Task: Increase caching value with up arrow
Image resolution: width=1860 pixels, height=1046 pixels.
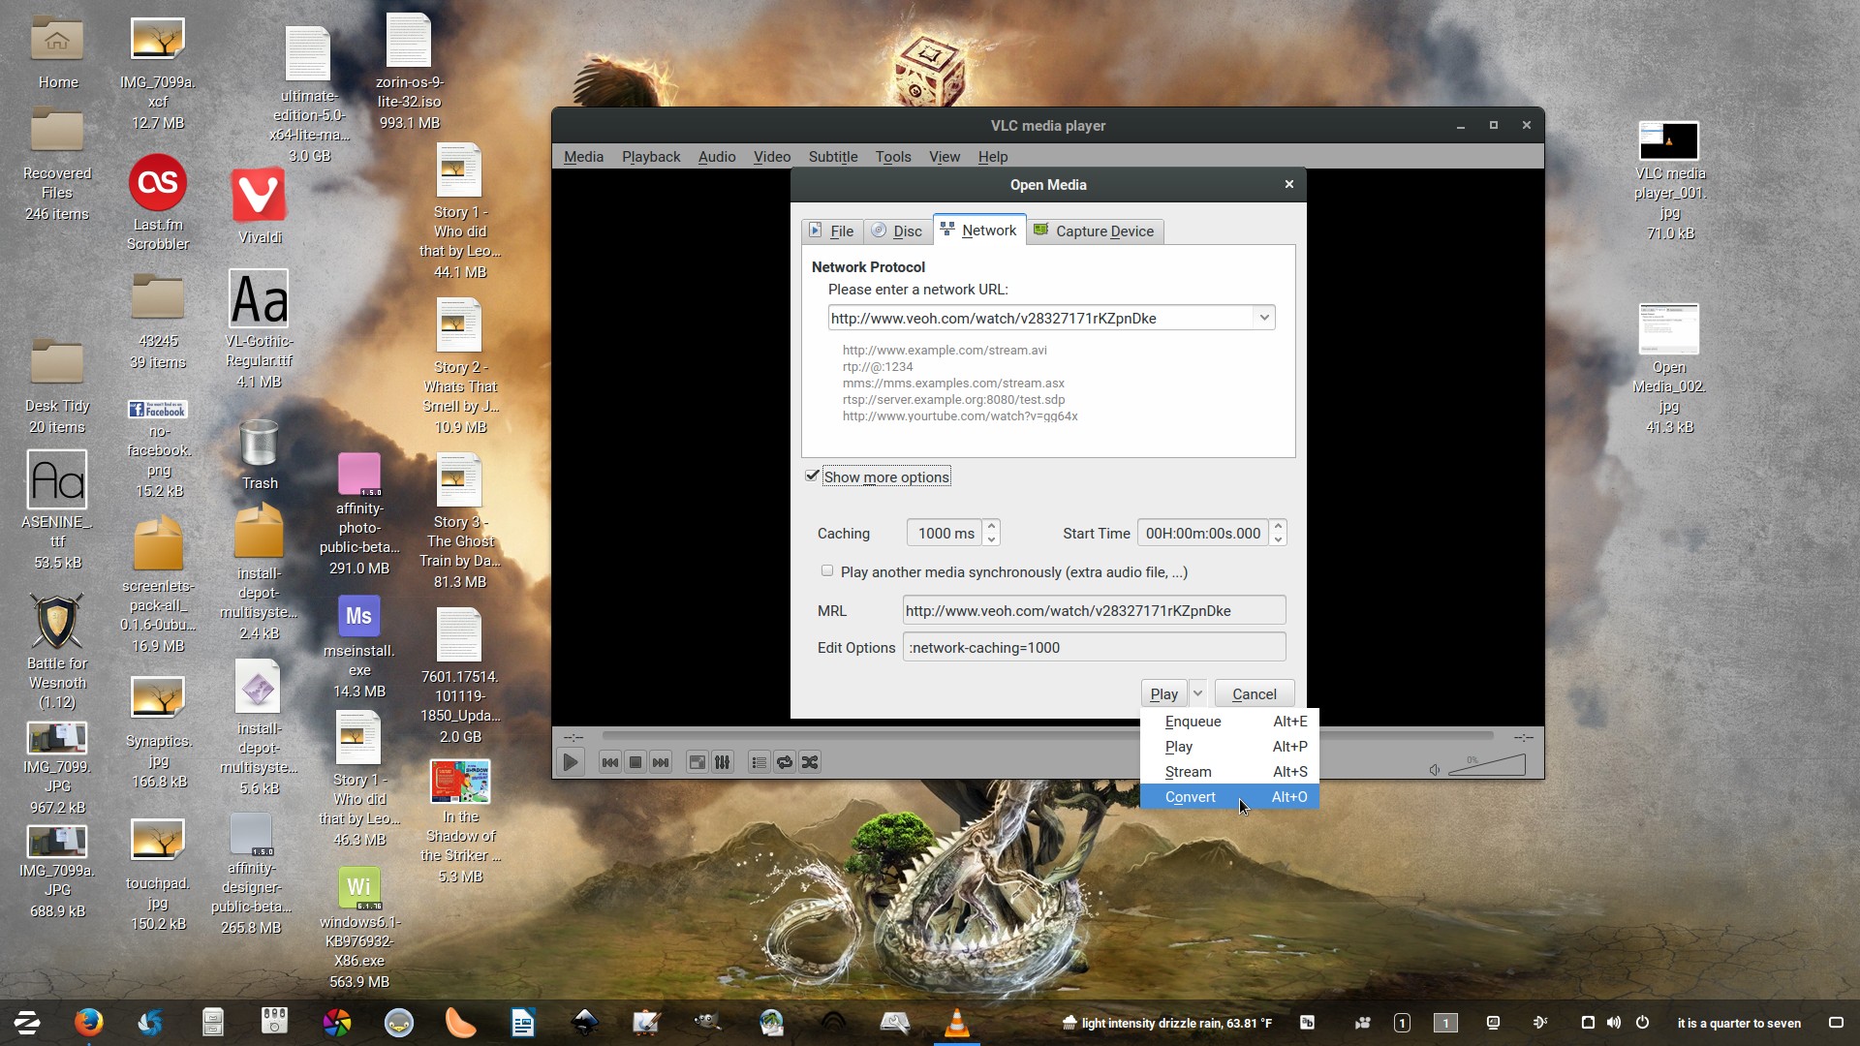Action: coord(991,526)
